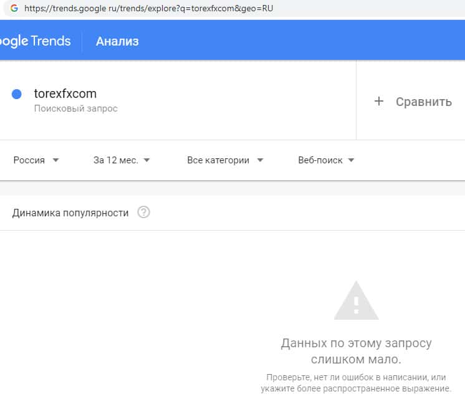Click the help question mark icon
The image size is (465, 399).
point(144,213)
